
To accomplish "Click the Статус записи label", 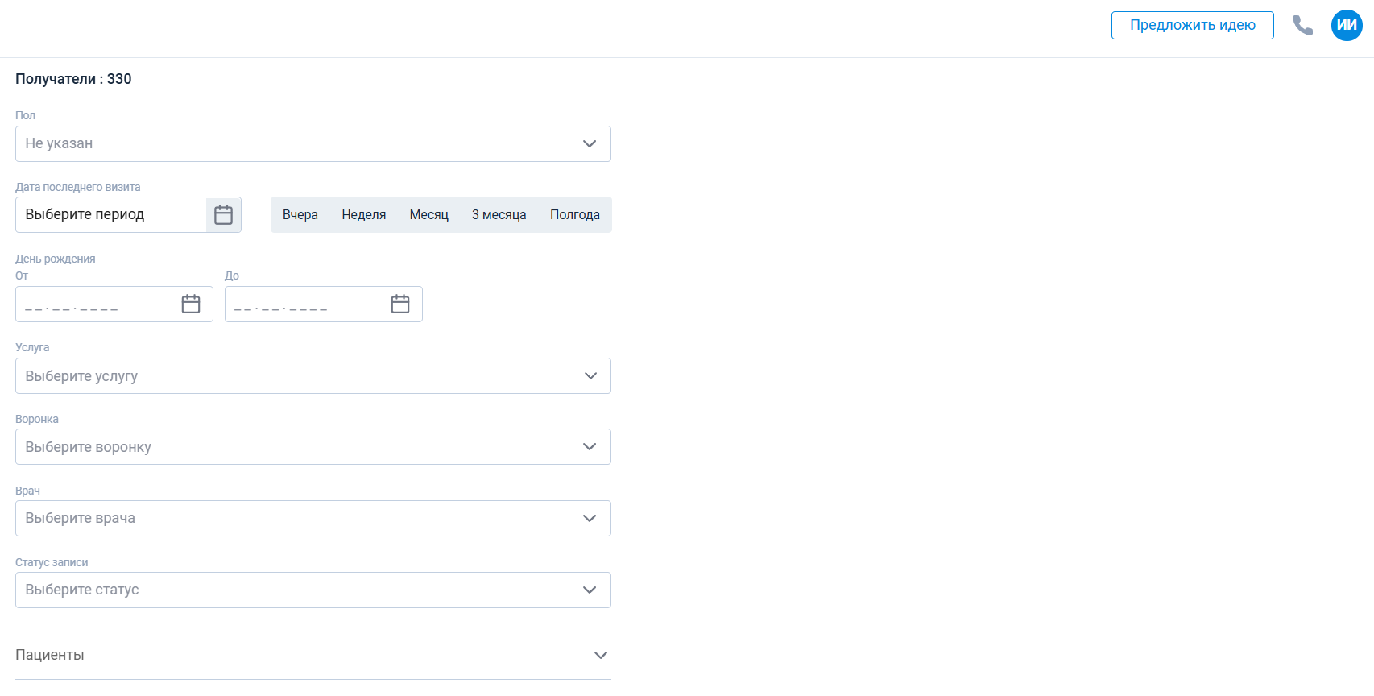I will point(52,562).
